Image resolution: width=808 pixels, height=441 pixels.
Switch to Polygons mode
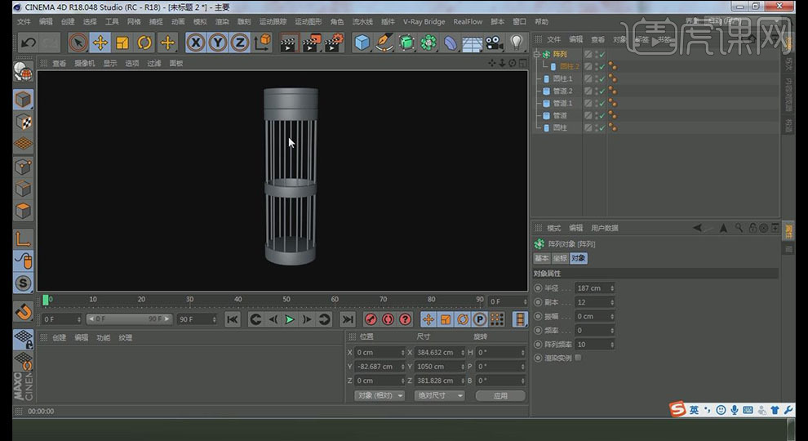(23, 211)
